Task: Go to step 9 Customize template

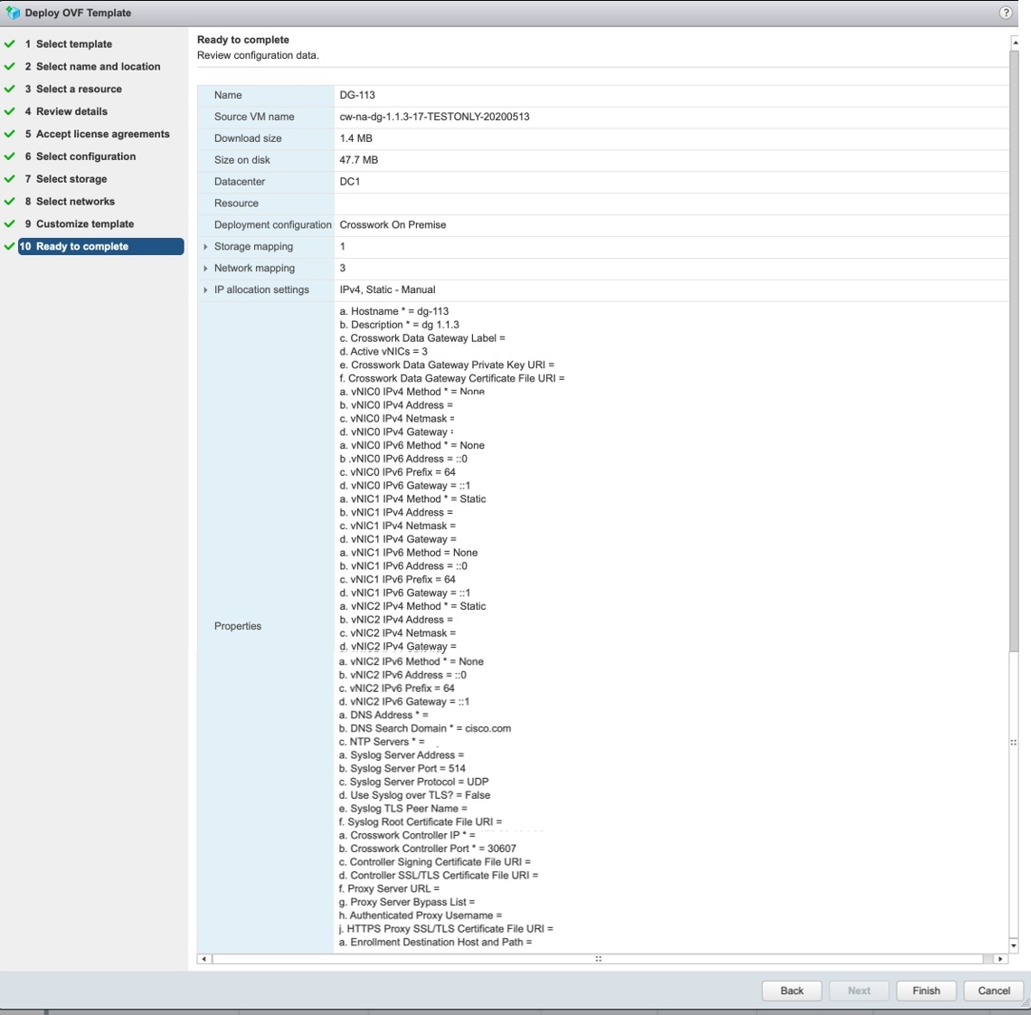Action: point(80,223)
